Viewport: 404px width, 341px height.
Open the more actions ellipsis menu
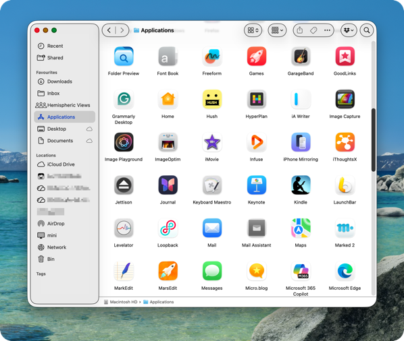[327, 30]
